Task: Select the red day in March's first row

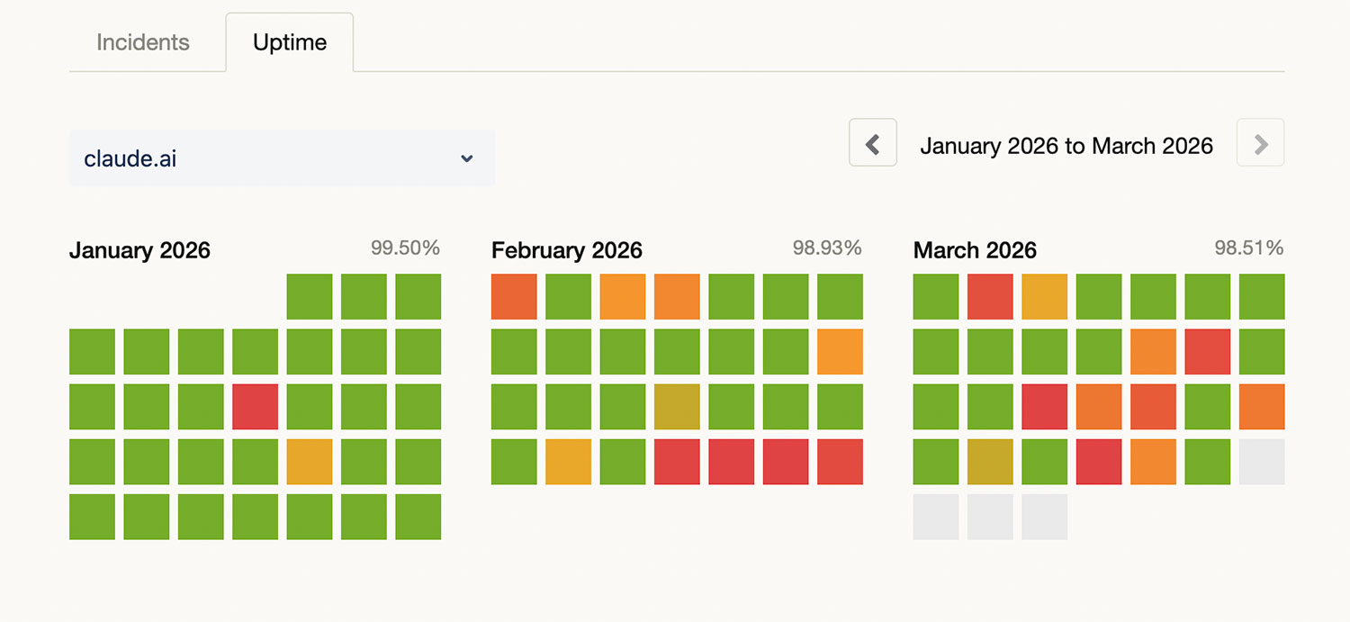Action: (990, 297)
